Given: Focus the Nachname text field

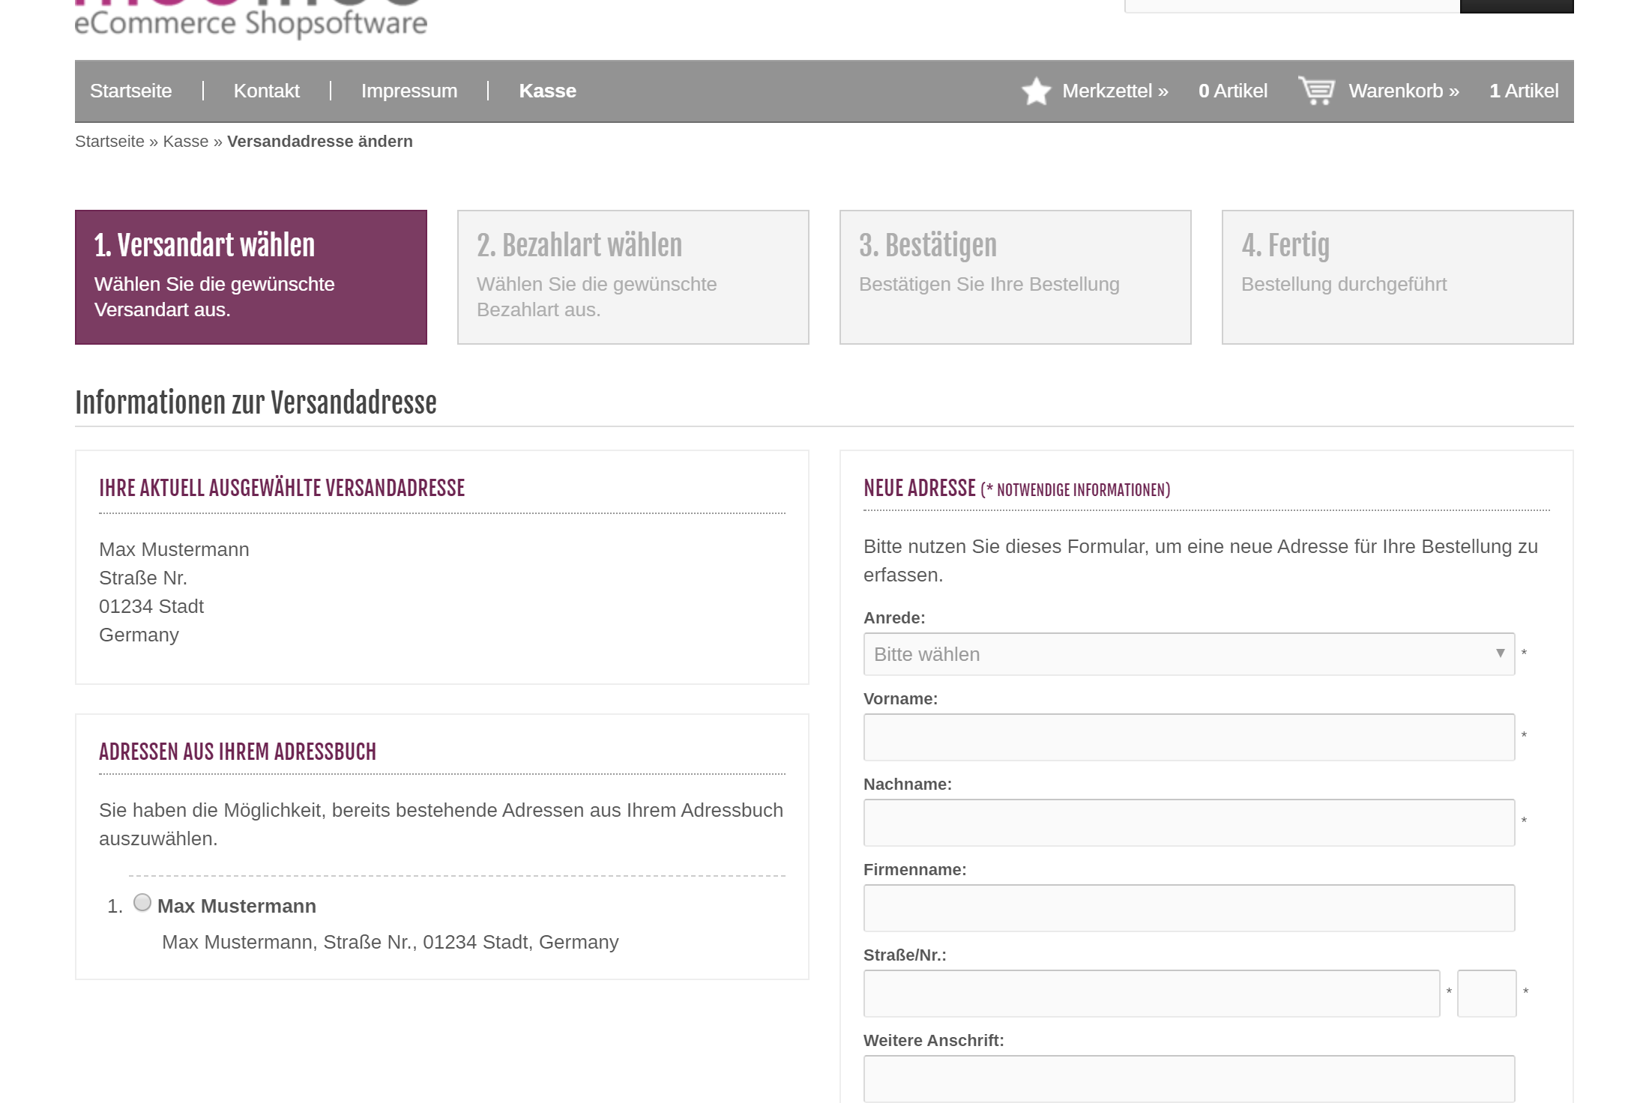Looking at the screenshot, I should (1189, 823).
